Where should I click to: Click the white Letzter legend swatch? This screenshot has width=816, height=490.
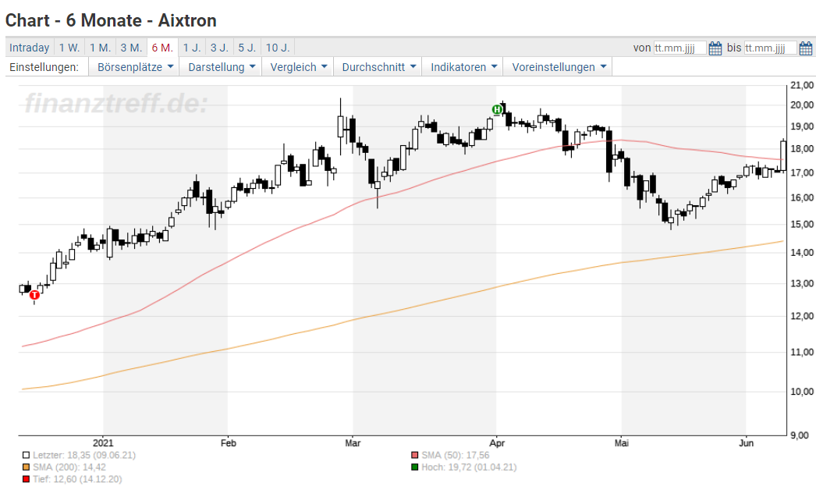26,456
